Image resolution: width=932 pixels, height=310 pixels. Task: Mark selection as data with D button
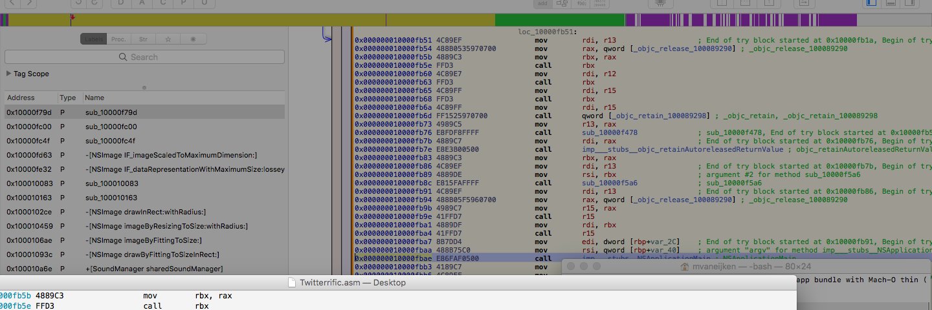(120, 3)
